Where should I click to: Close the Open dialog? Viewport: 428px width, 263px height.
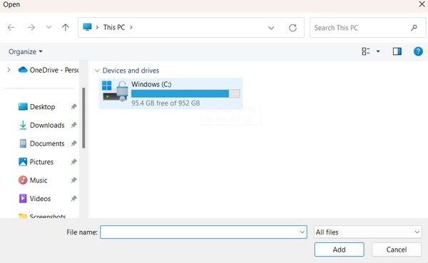coord(422,4)
